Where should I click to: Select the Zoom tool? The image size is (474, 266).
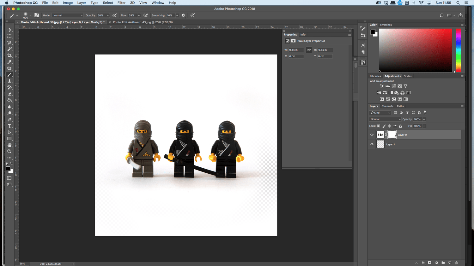pos(9,152)
